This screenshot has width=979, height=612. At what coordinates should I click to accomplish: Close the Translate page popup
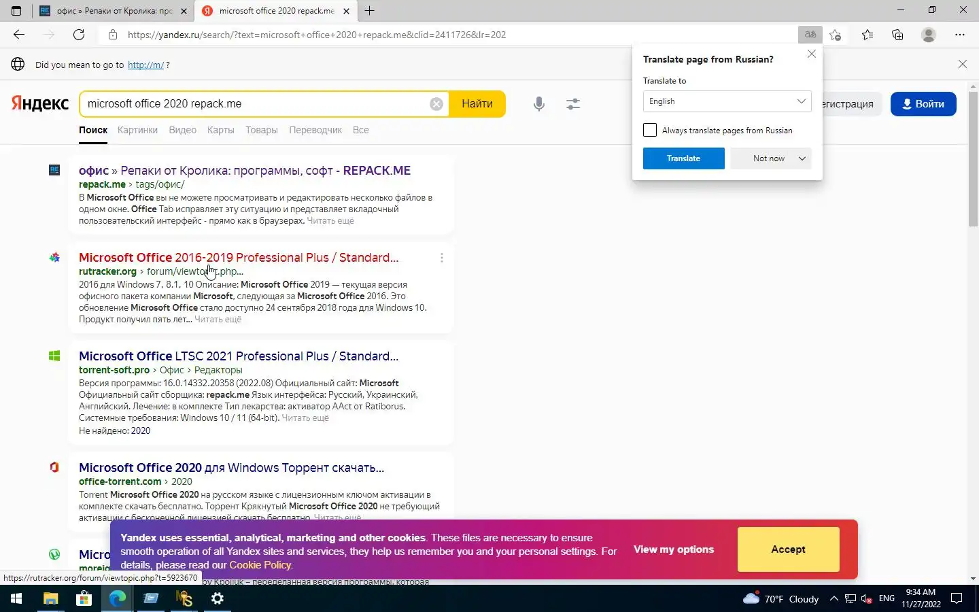811,54
